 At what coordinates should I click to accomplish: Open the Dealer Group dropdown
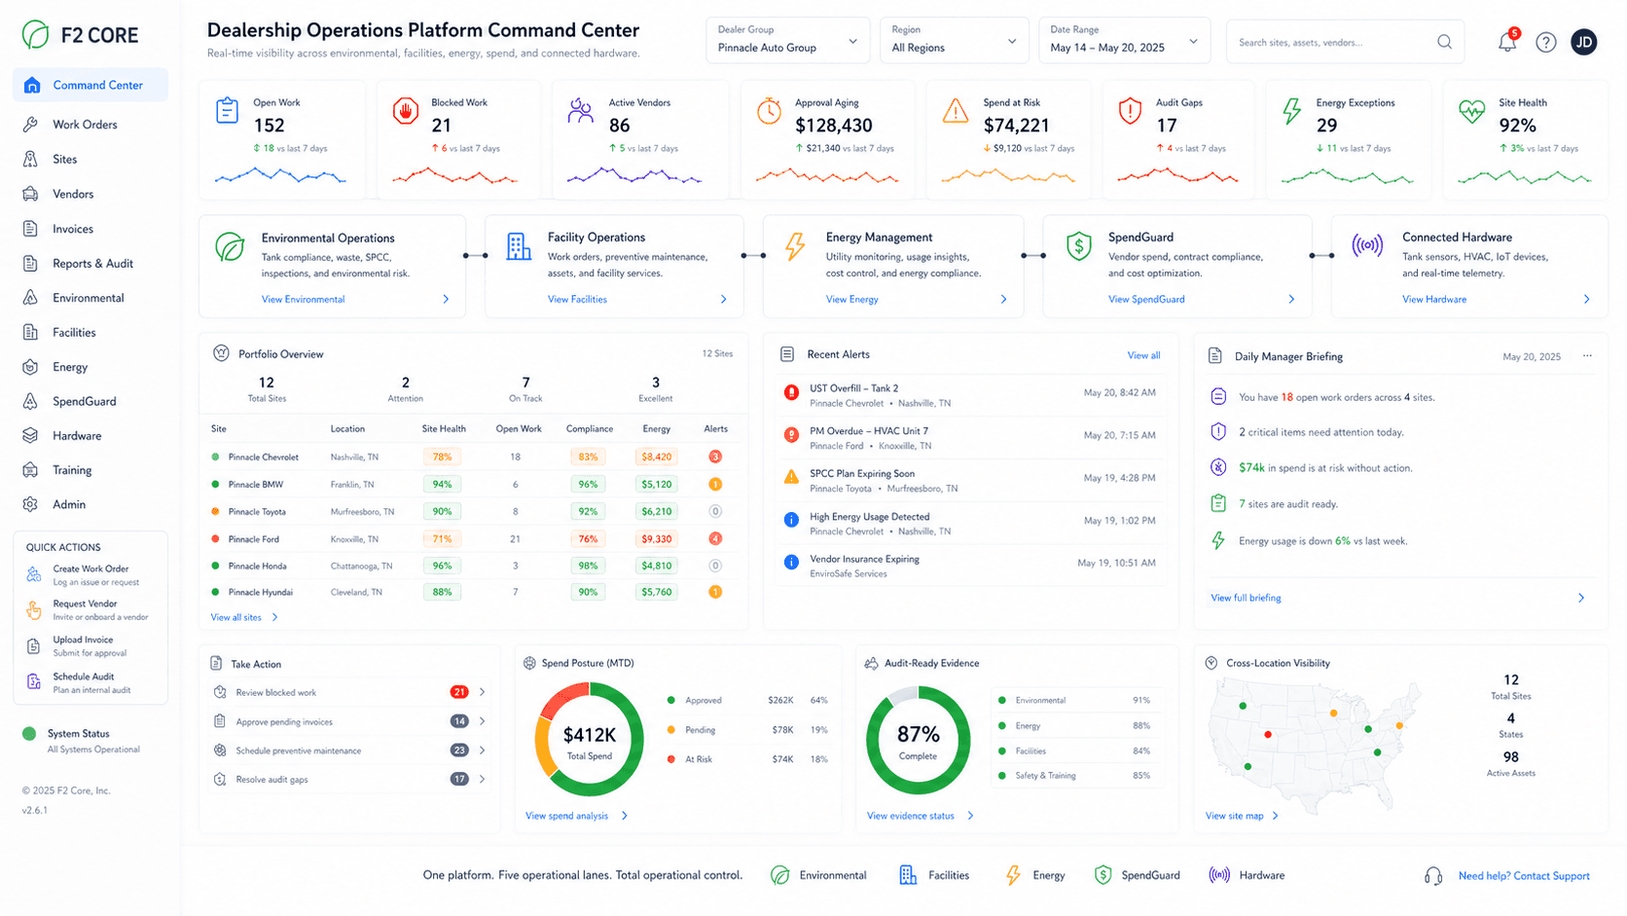click(787, 40)
